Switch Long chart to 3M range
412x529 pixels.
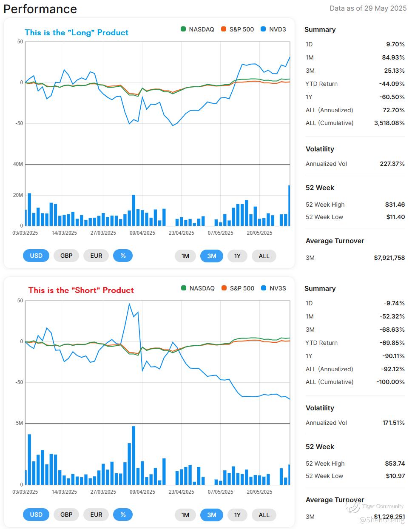pyautogui.click(x=212, y=256)
